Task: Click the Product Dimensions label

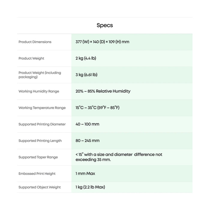Action: tap(35, 42)
